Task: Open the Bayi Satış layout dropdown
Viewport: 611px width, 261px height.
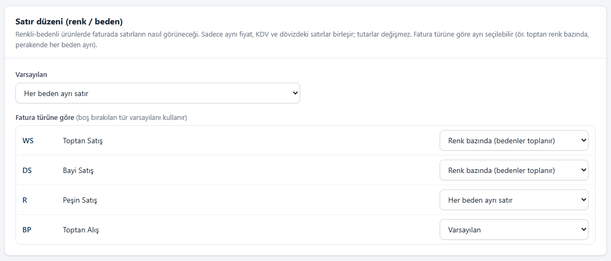Action: click(514, 170)
